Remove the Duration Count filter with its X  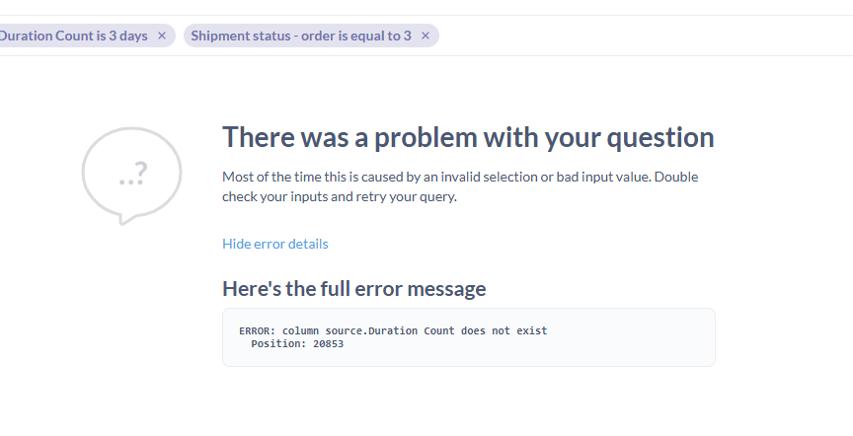162,36
